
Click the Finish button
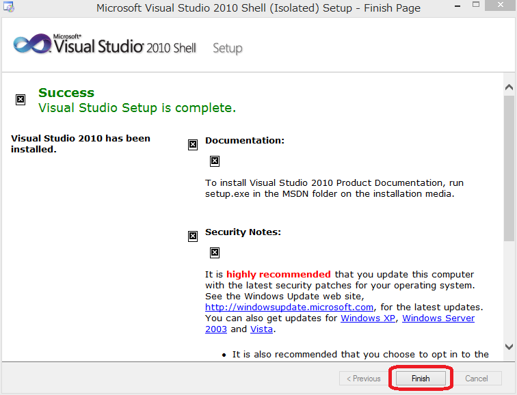coord(421,378)
